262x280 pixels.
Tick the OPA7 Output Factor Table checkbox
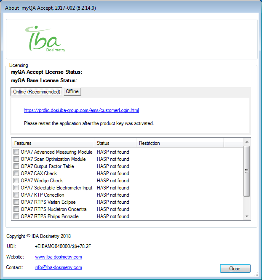coord(16,166)
